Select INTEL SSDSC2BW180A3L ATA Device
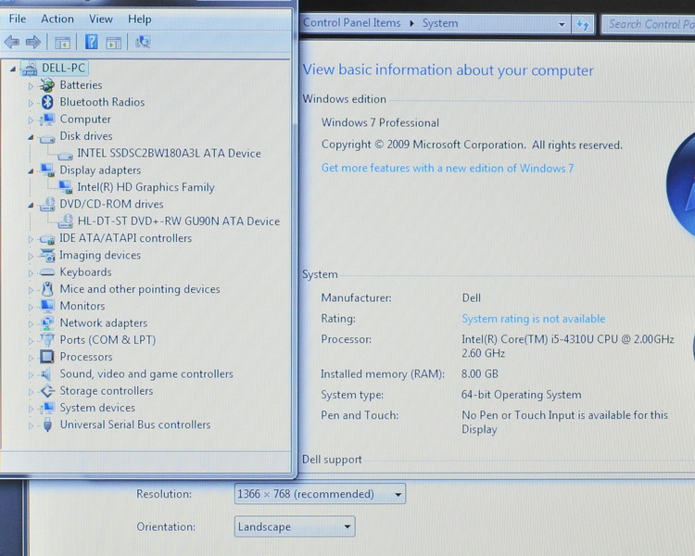This screenshot has height=556, width=695. tap(169, 154)
